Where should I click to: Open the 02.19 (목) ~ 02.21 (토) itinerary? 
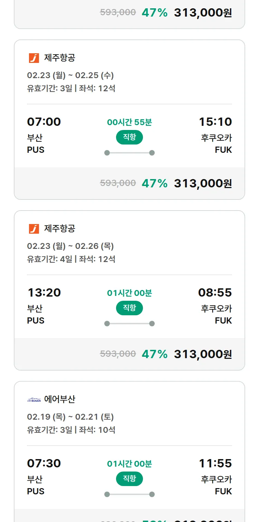click(70, 417)
